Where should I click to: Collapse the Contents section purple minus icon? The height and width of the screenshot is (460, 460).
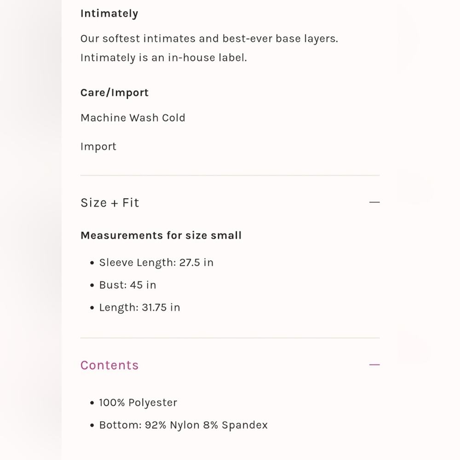[x=374, y=365]
